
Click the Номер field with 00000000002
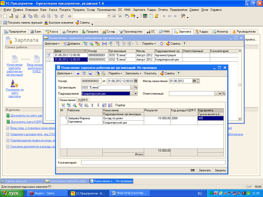point(91,81)
